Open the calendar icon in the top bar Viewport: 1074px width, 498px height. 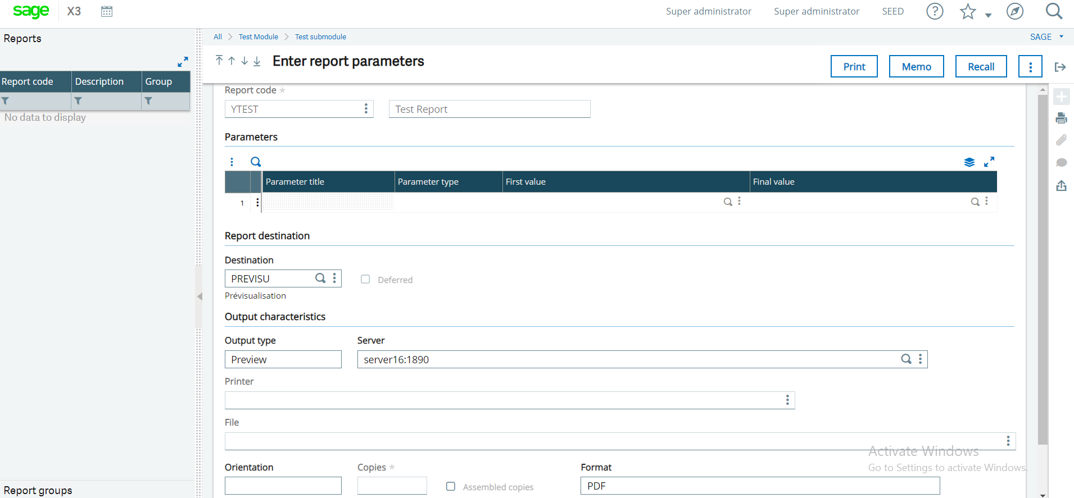click(107, 11)
